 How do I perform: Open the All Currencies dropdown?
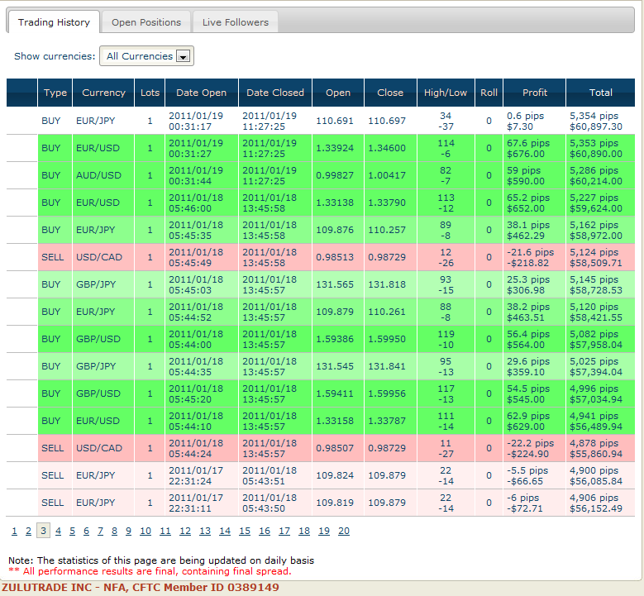pos(146,56)
